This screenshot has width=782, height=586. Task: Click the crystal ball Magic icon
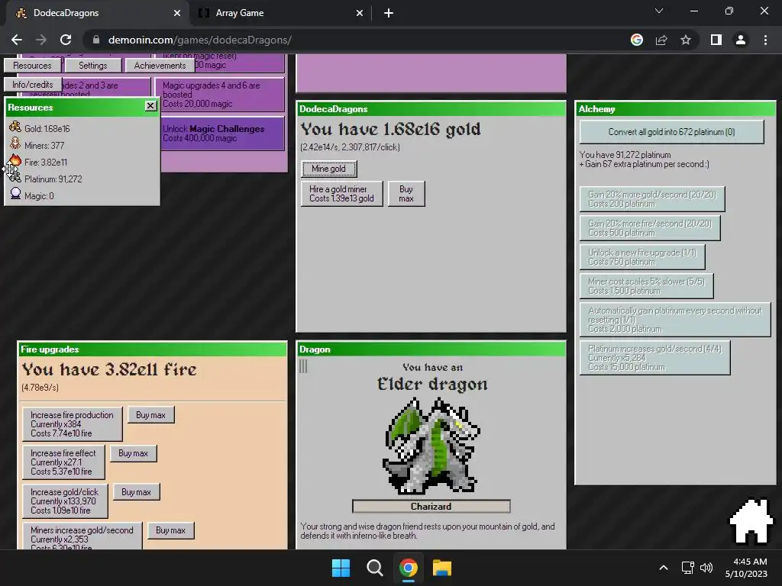coord(15,195)
